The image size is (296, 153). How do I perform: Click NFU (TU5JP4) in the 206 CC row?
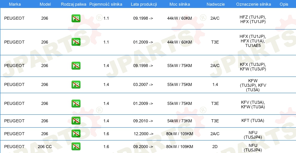pyautogui.click(x=253, y=148)
